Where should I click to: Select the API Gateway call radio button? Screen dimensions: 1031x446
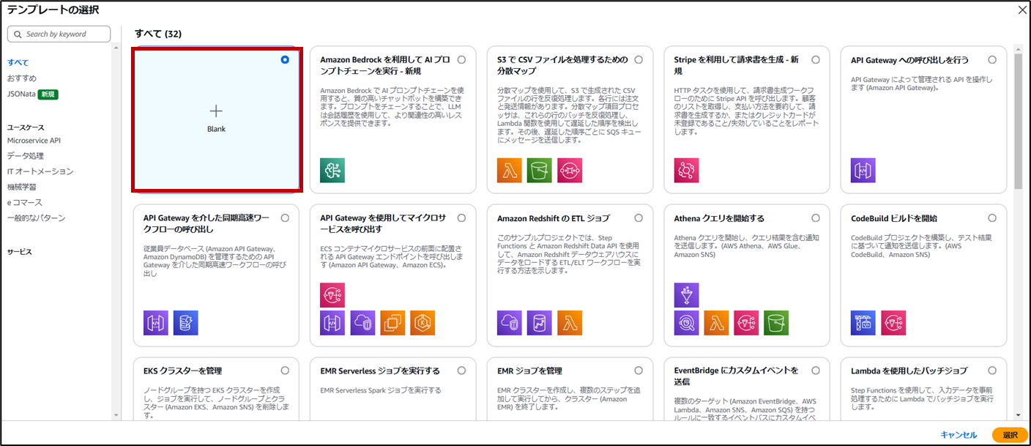pyautogui.click(x=992, y=60)
